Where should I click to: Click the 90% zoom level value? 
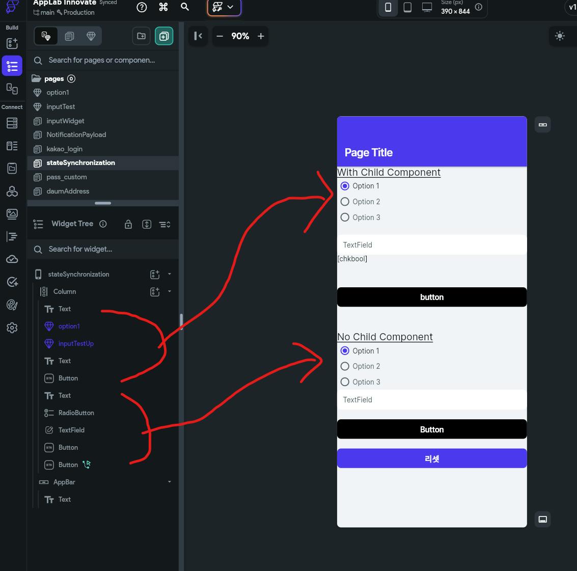click(x=240, y=36)
